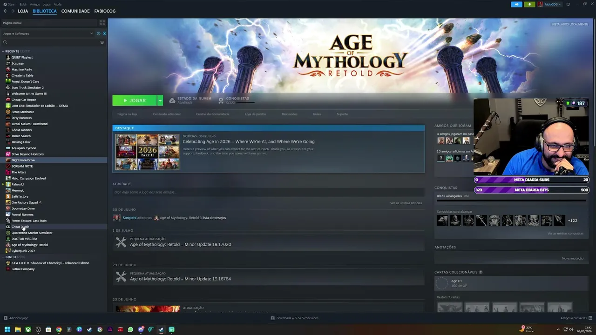Go back with the navigation arrow

tap(5, 11)
